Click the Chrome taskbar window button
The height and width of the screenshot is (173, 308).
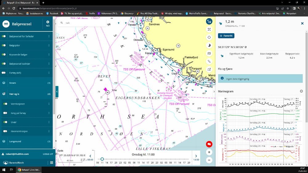[29, 170]
